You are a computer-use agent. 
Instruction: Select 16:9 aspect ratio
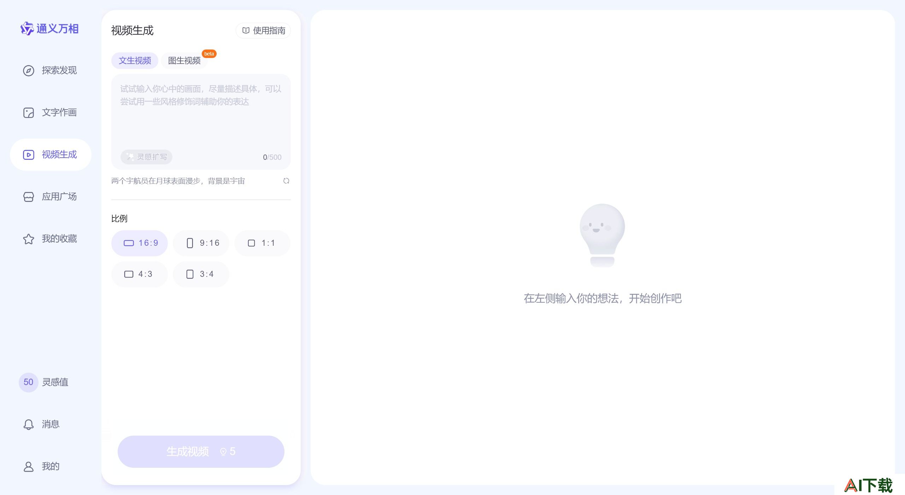(140, 243)
